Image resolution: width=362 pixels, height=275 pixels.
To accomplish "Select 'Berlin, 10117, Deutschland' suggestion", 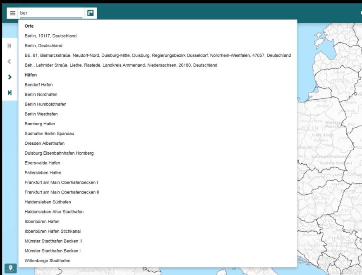I will [50, 36].
